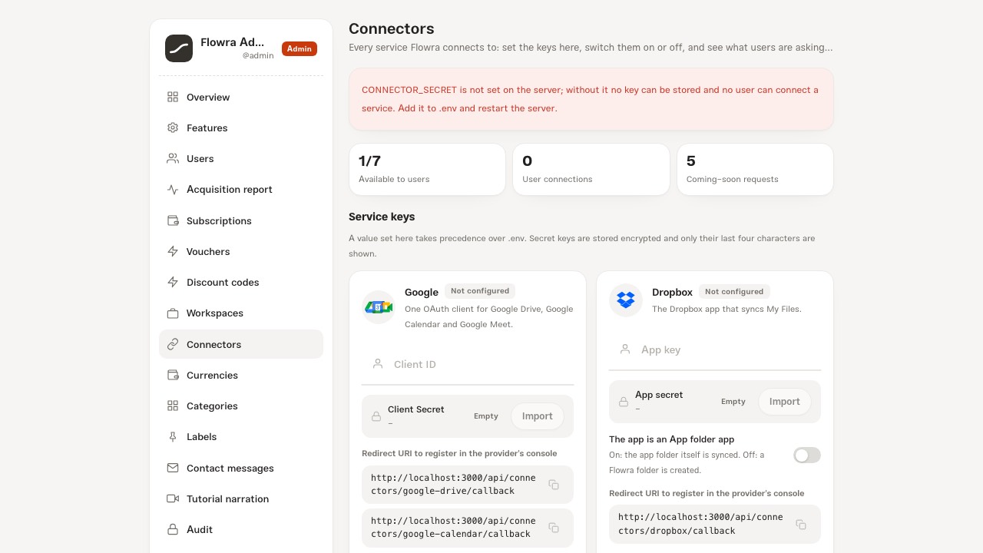Click the "@admin" username text
Screen dimensions: 983x553
[258, 55]
